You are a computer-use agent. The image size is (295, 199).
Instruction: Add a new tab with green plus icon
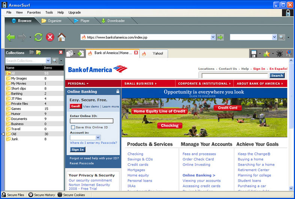click(x=81, y=54)
